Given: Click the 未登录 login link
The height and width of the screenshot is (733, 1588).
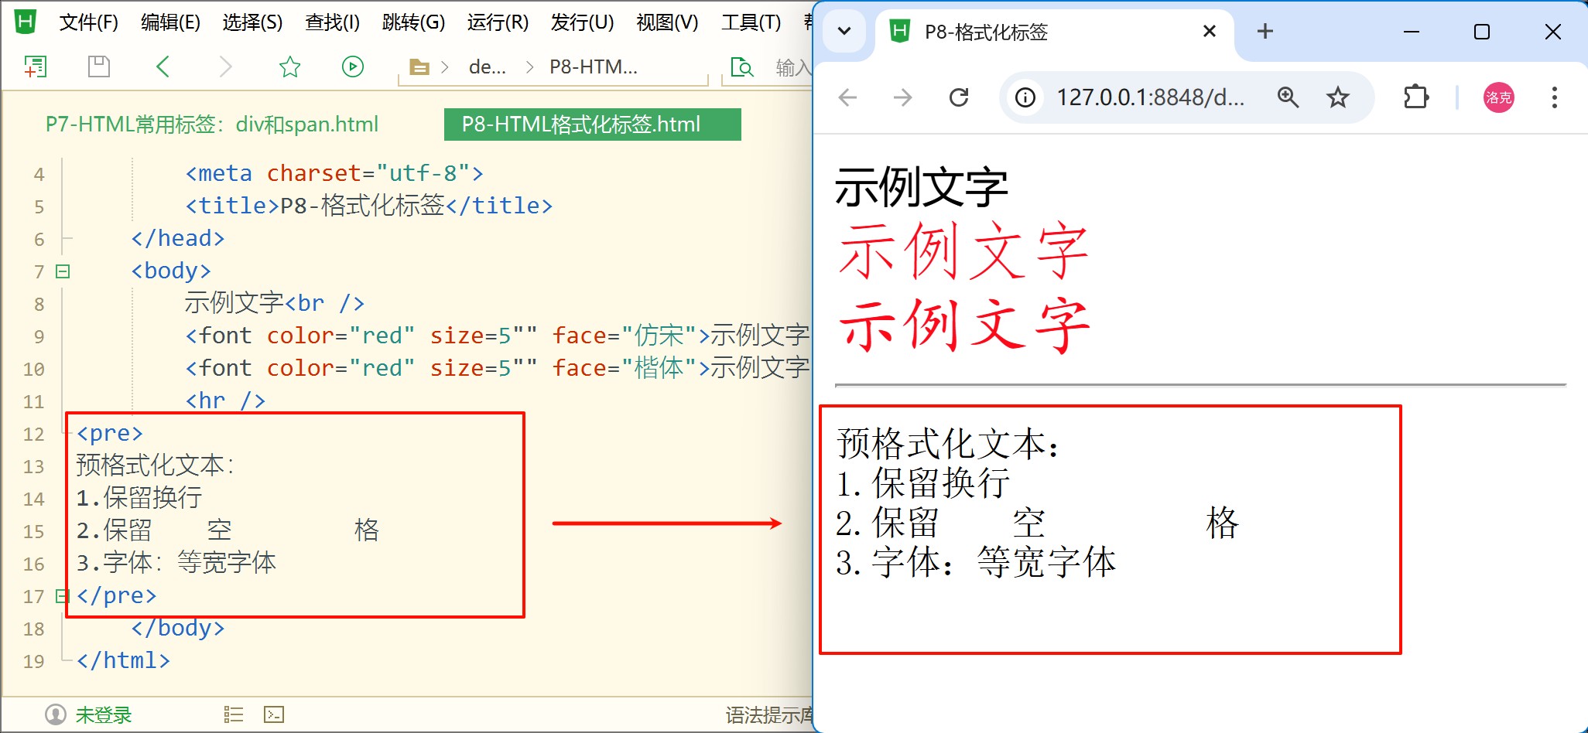Looking at the screenshot, I should click(x=104, y=714).
